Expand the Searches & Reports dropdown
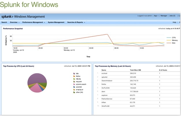This screenshot has height=116, width=181. pyautogui.click(x=76, y=22)
